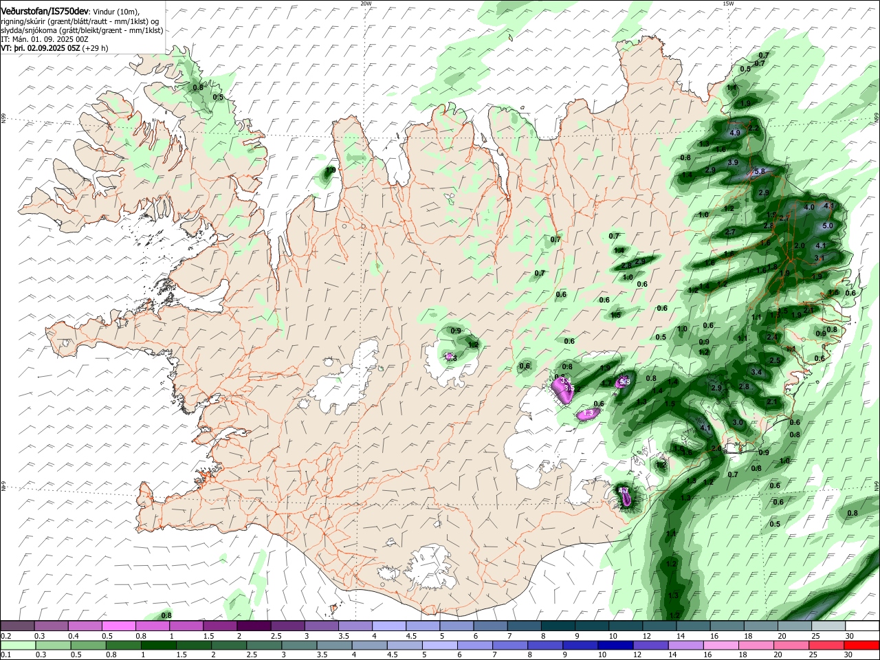Select light pink rain swatch between 16 and 18
The width and height of the screenshot is (880, 660).
coord(720,645)
